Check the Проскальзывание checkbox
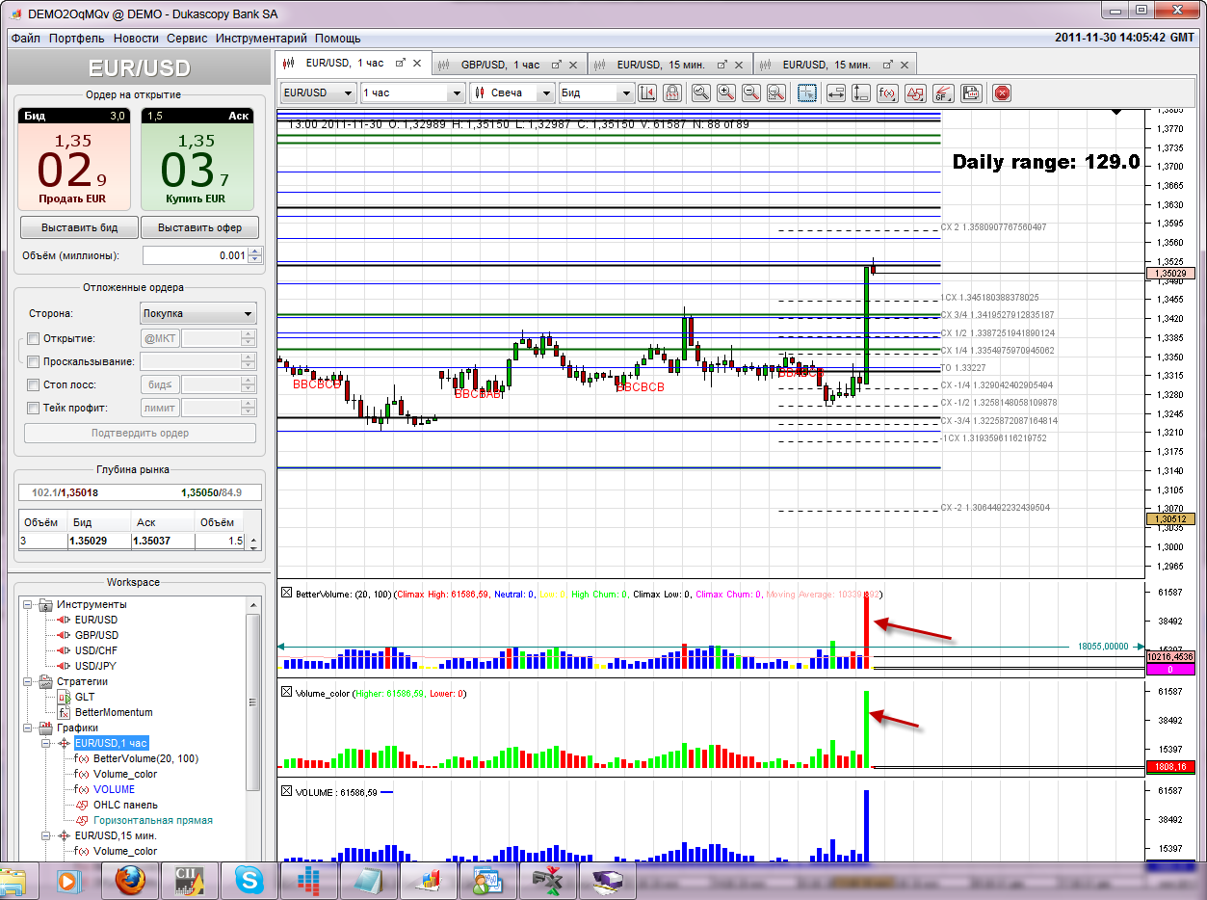1207x900 pixels. click(34, 361)
